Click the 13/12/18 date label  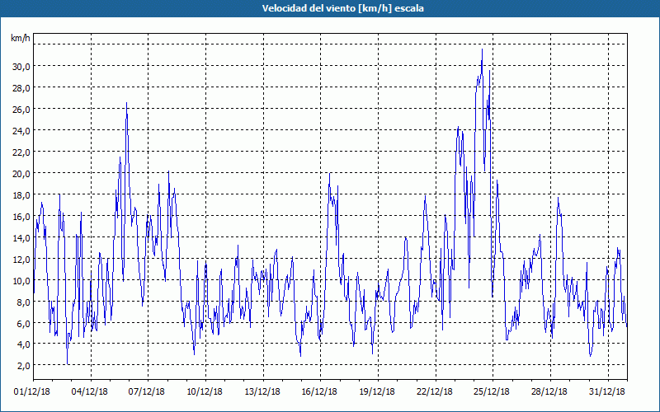coord(262,392)
